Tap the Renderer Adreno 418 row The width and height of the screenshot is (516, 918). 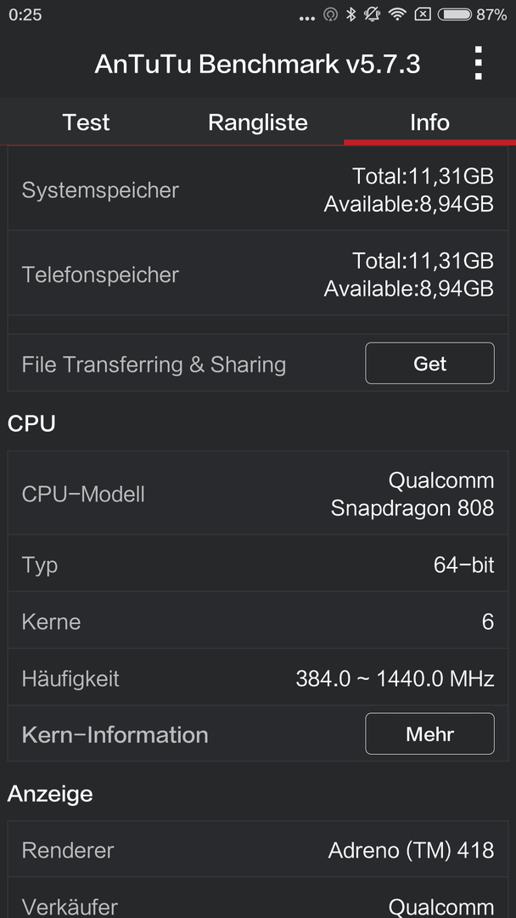tap(258, 849)
